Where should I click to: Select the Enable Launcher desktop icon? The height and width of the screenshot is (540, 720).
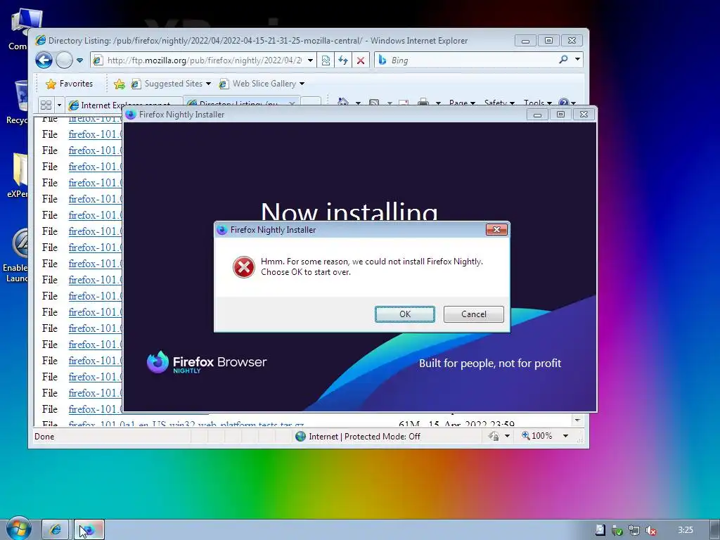pyautogui.click(x=16, y=255)
